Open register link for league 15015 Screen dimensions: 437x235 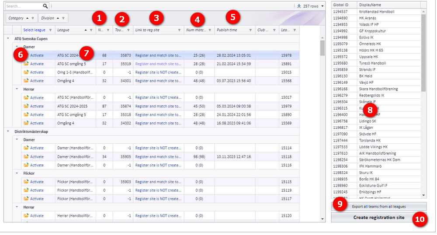[x=158, y=72]
